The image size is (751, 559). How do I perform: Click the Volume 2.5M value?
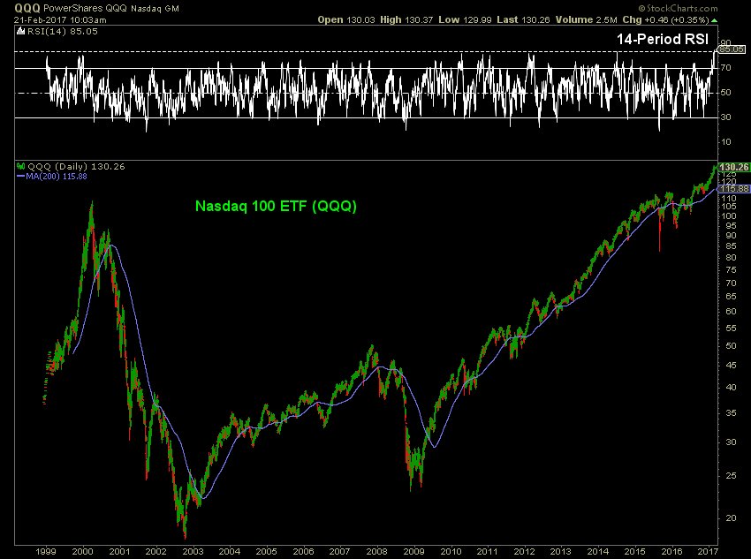point(587,19)
